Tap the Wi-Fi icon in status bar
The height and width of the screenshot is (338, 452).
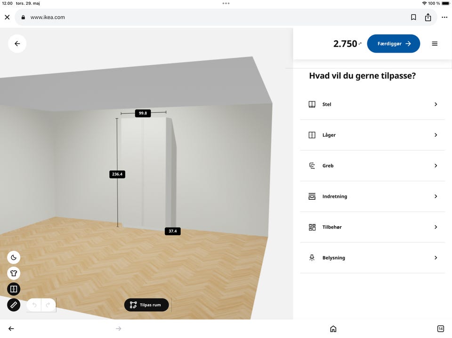(x=424, y=3)
